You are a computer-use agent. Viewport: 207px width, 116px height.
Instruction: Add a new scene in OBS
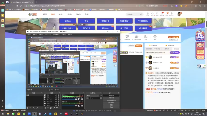27,108
